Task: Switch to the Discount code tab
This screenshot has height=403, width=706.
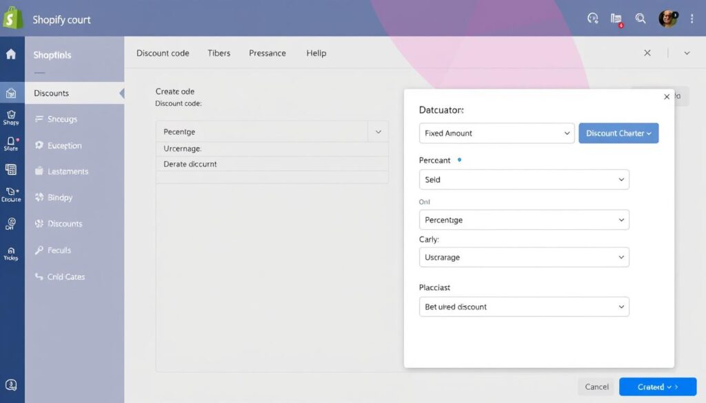Action: [x=163, y=53]
